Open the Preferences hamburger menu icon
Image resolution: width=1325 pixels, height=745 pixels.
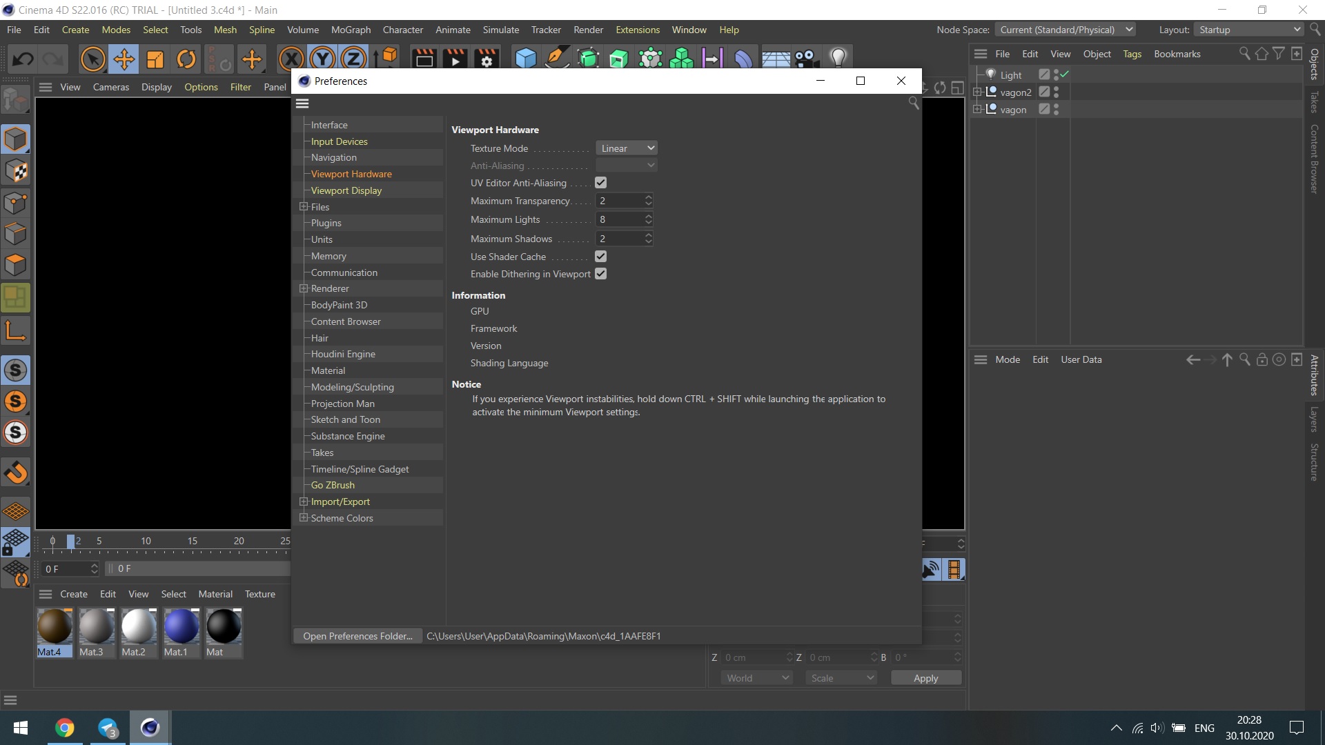pos(302,103)
